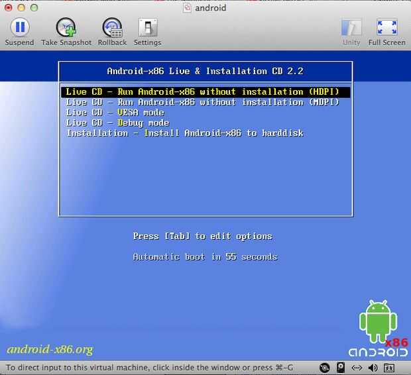Select Live CD HDPI boot entry
Screen dimensions: 411x375
[206, 92]
